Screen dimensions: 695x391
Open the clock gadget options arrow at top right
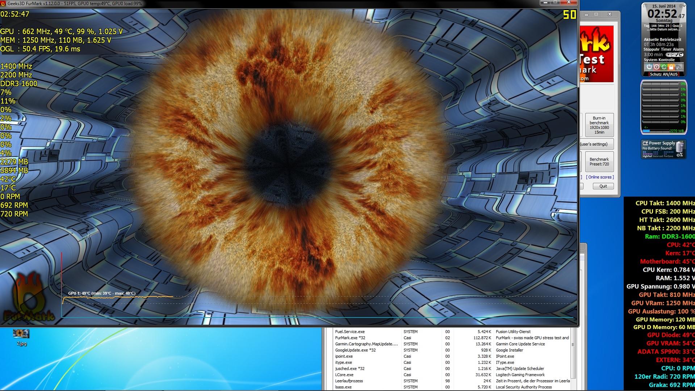(x=684, y=5)
